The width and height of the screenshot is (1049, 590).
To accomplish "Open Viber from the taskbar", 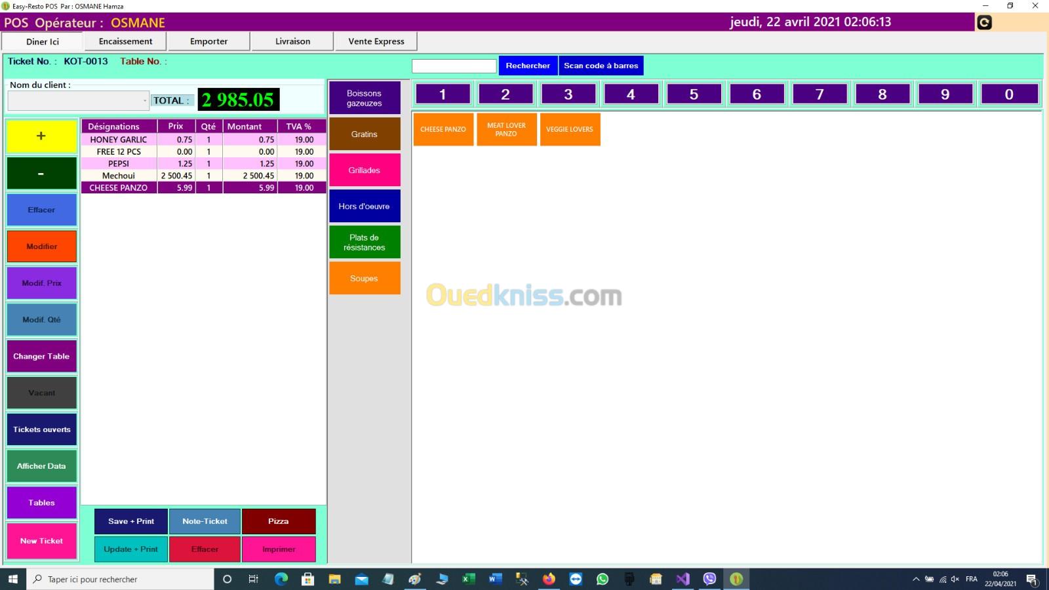I will pos(709,579).
